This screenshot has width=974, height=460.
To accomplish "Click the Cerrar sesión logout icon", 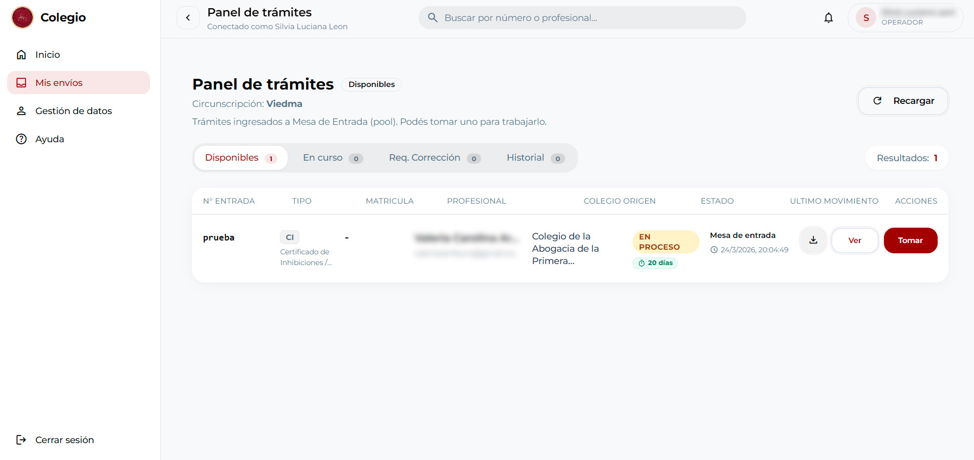I will (x=21, y=440).
